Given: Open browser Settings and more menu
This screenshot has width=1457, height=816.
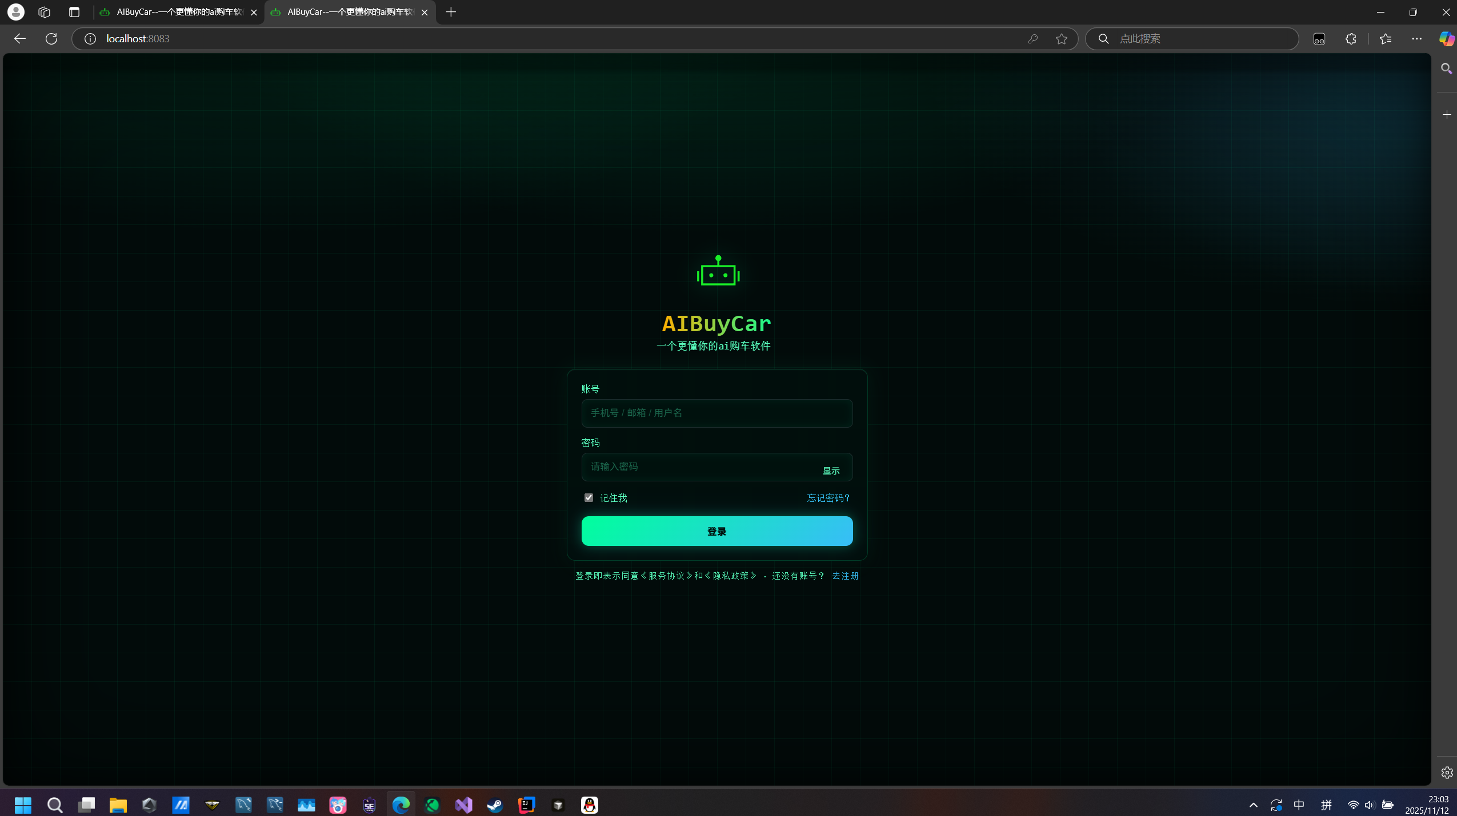Looking at the screenshot, I should click(1416, 39).
